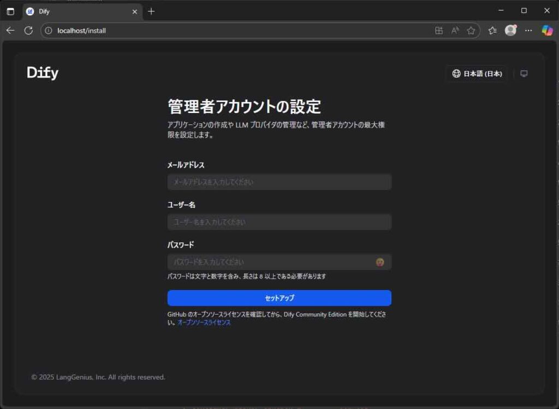Add page to favorites with star icon
This screenshot has width=559, height=409.
pyautogui.click(x=471, y=31)
